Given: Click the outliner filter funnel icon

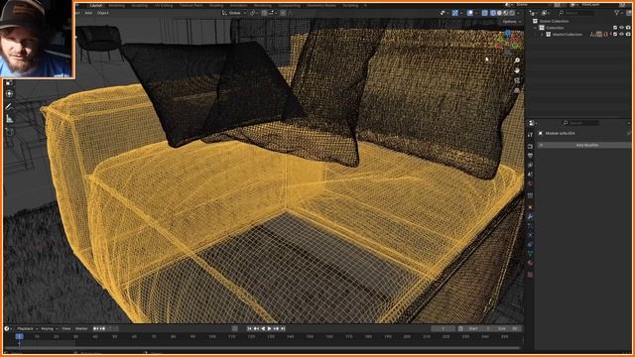Looking at the screenshot, I should click(x=617, y=13).
